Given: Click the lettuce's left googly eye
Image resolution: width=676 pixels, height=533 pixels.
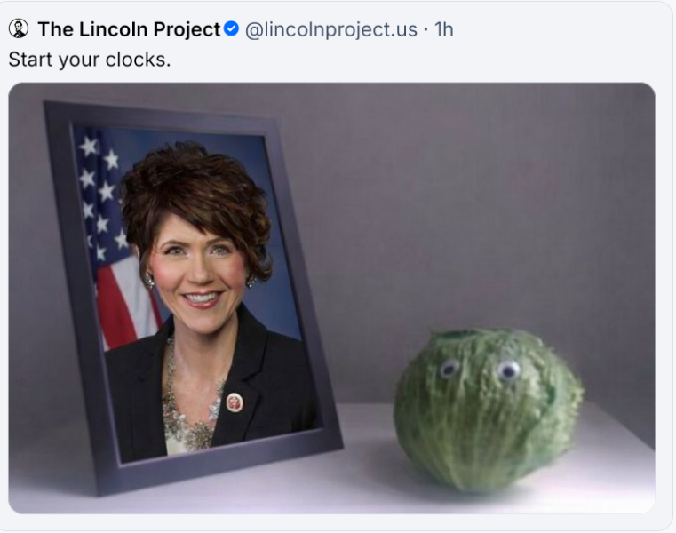Looking at the screenshot, I should tap(450, 368).
